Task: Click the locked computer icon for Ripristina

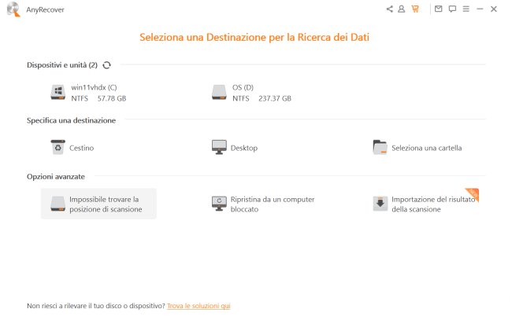Action: [219, 204]
